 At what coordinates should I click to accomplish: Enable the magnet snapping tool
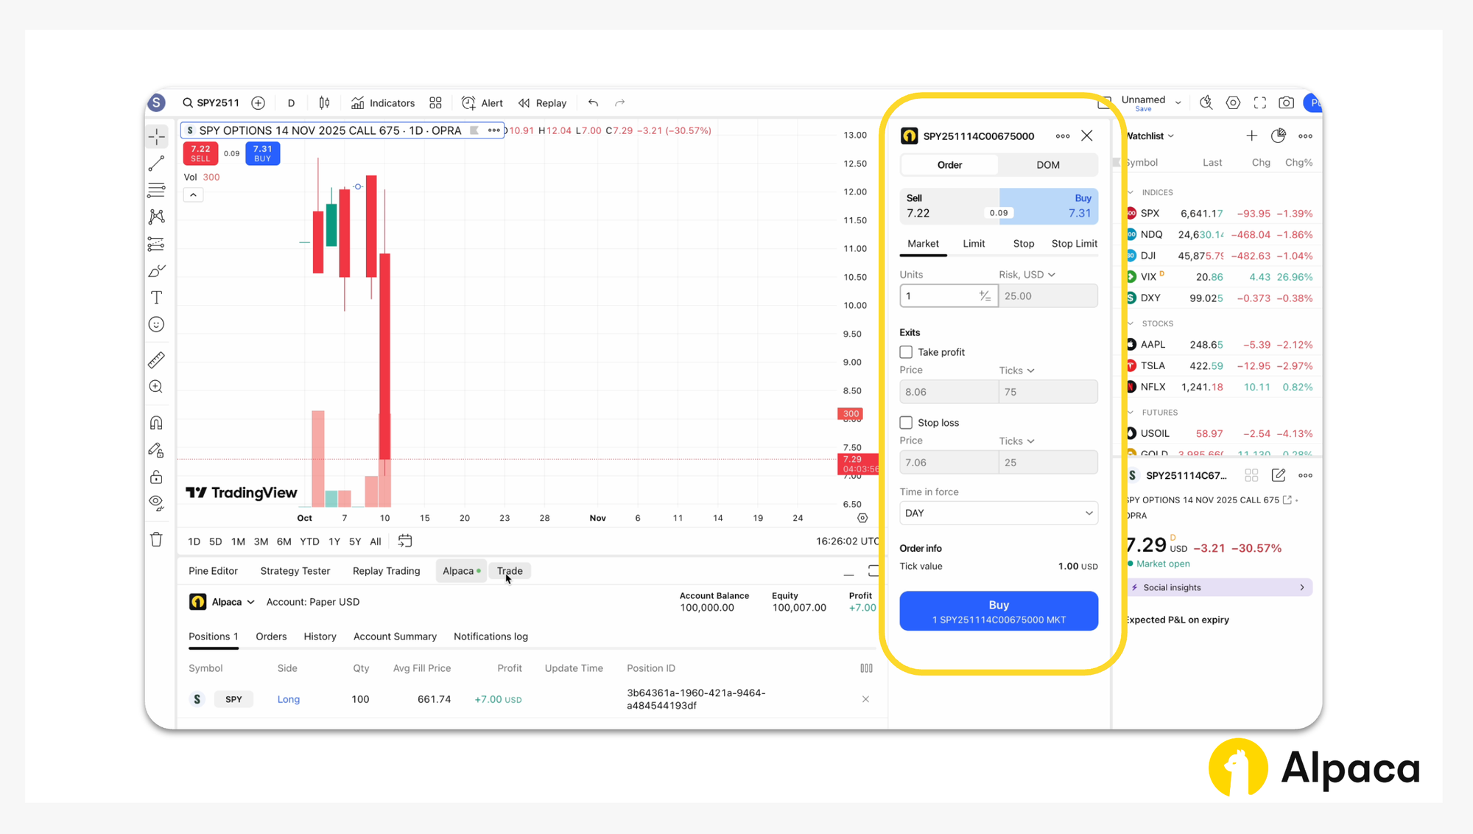156,422
